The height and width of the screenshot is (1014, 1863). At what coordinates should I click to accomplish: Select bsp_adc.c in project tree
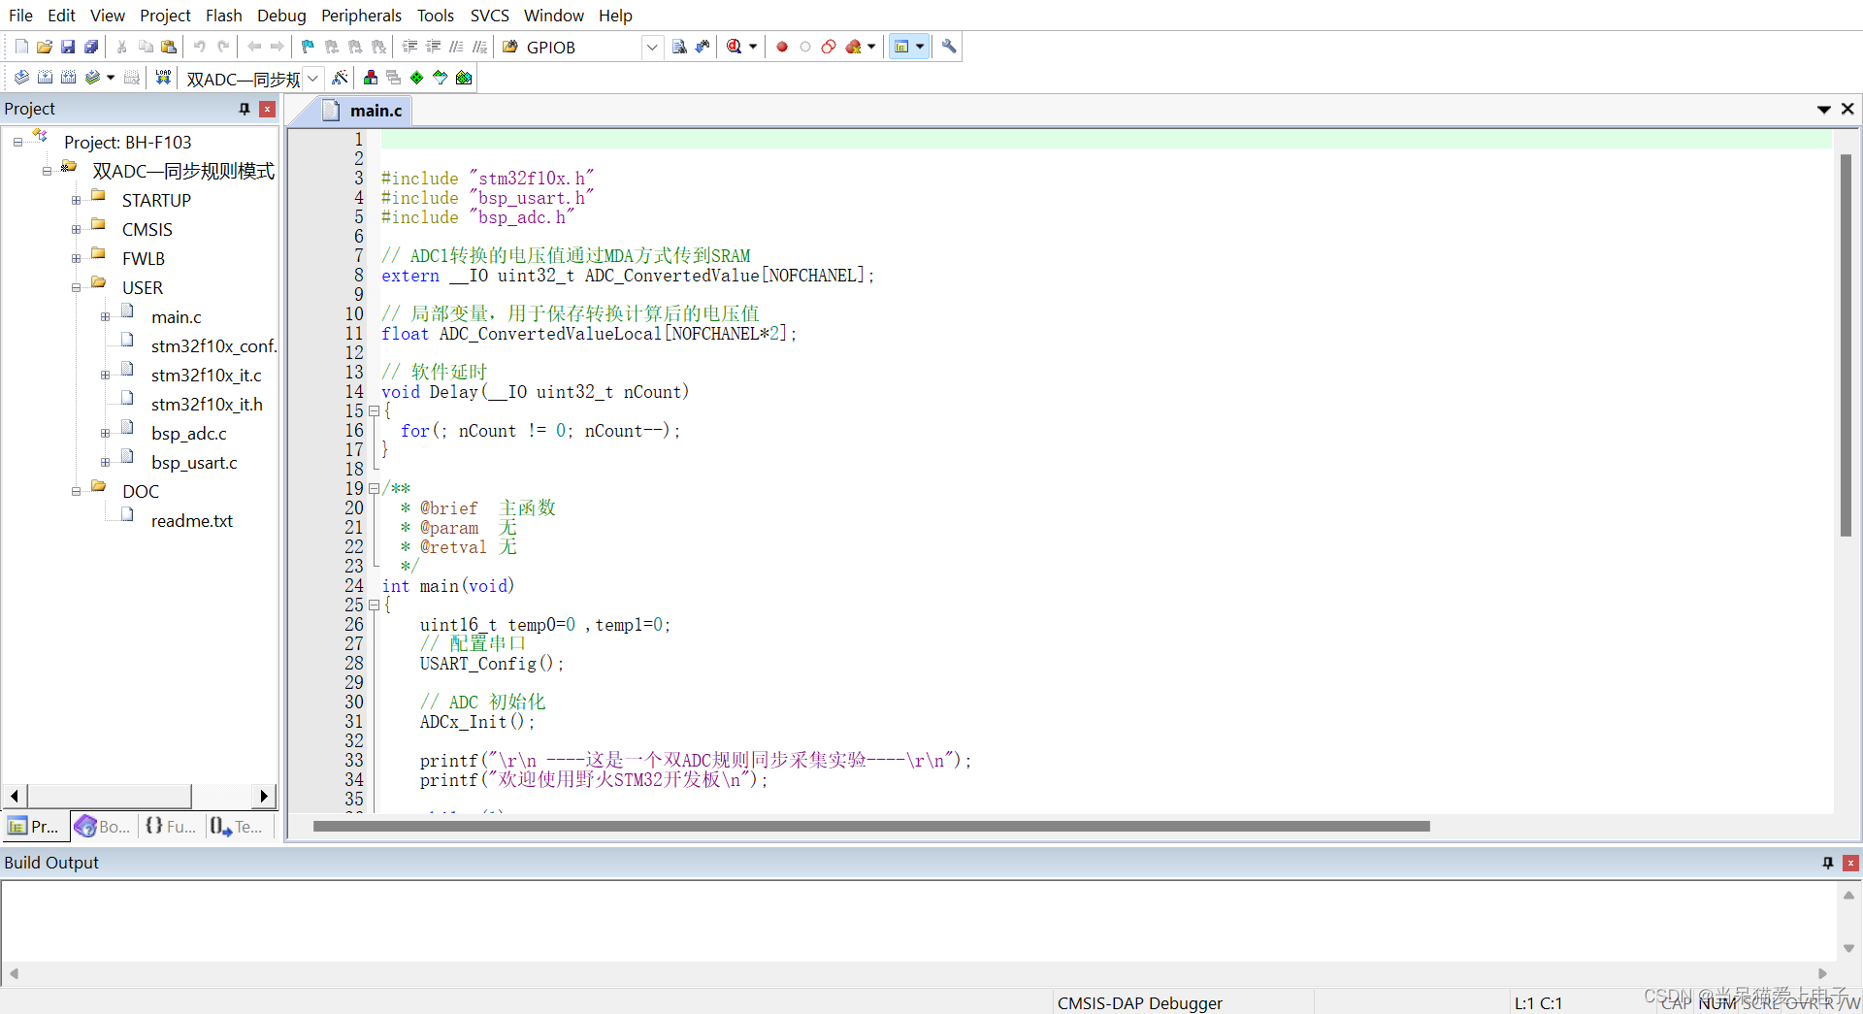pyautogui.click(x=189, y=434)
